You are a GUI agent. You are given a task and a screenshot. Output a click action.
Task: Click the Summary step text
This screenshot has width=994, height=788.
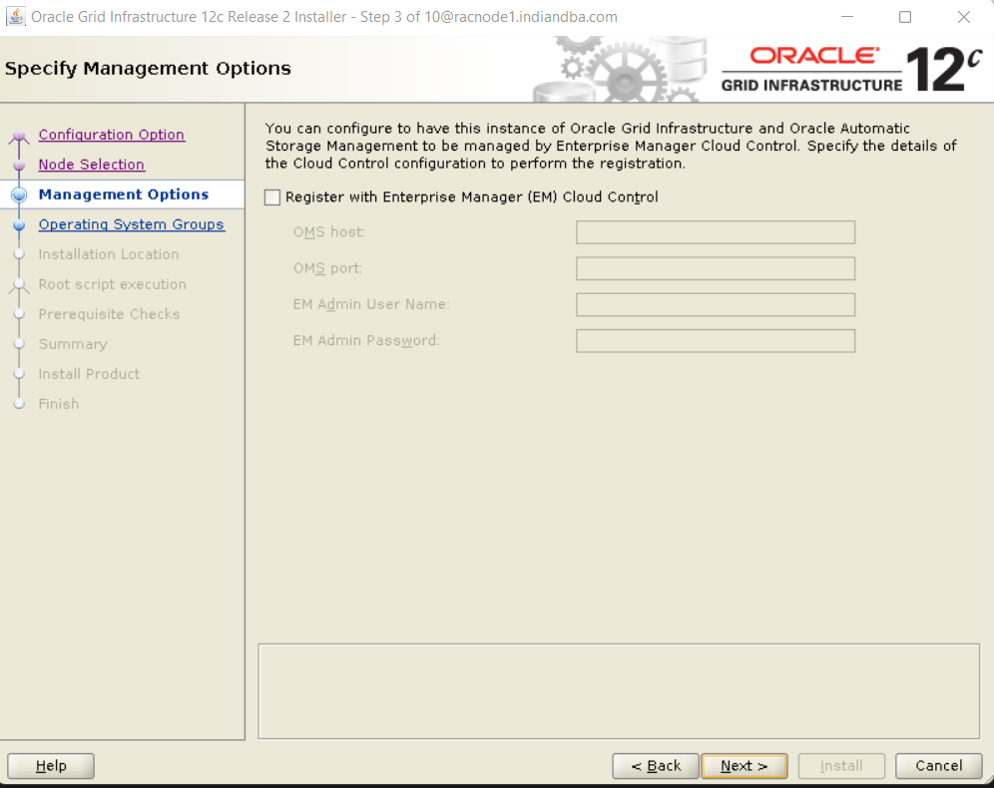73,344
